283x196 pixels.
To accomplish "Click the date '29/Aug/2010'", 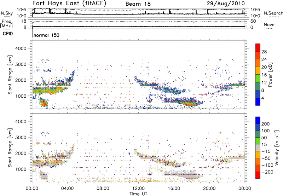I will pyautogui.click(x=226, y=4).
